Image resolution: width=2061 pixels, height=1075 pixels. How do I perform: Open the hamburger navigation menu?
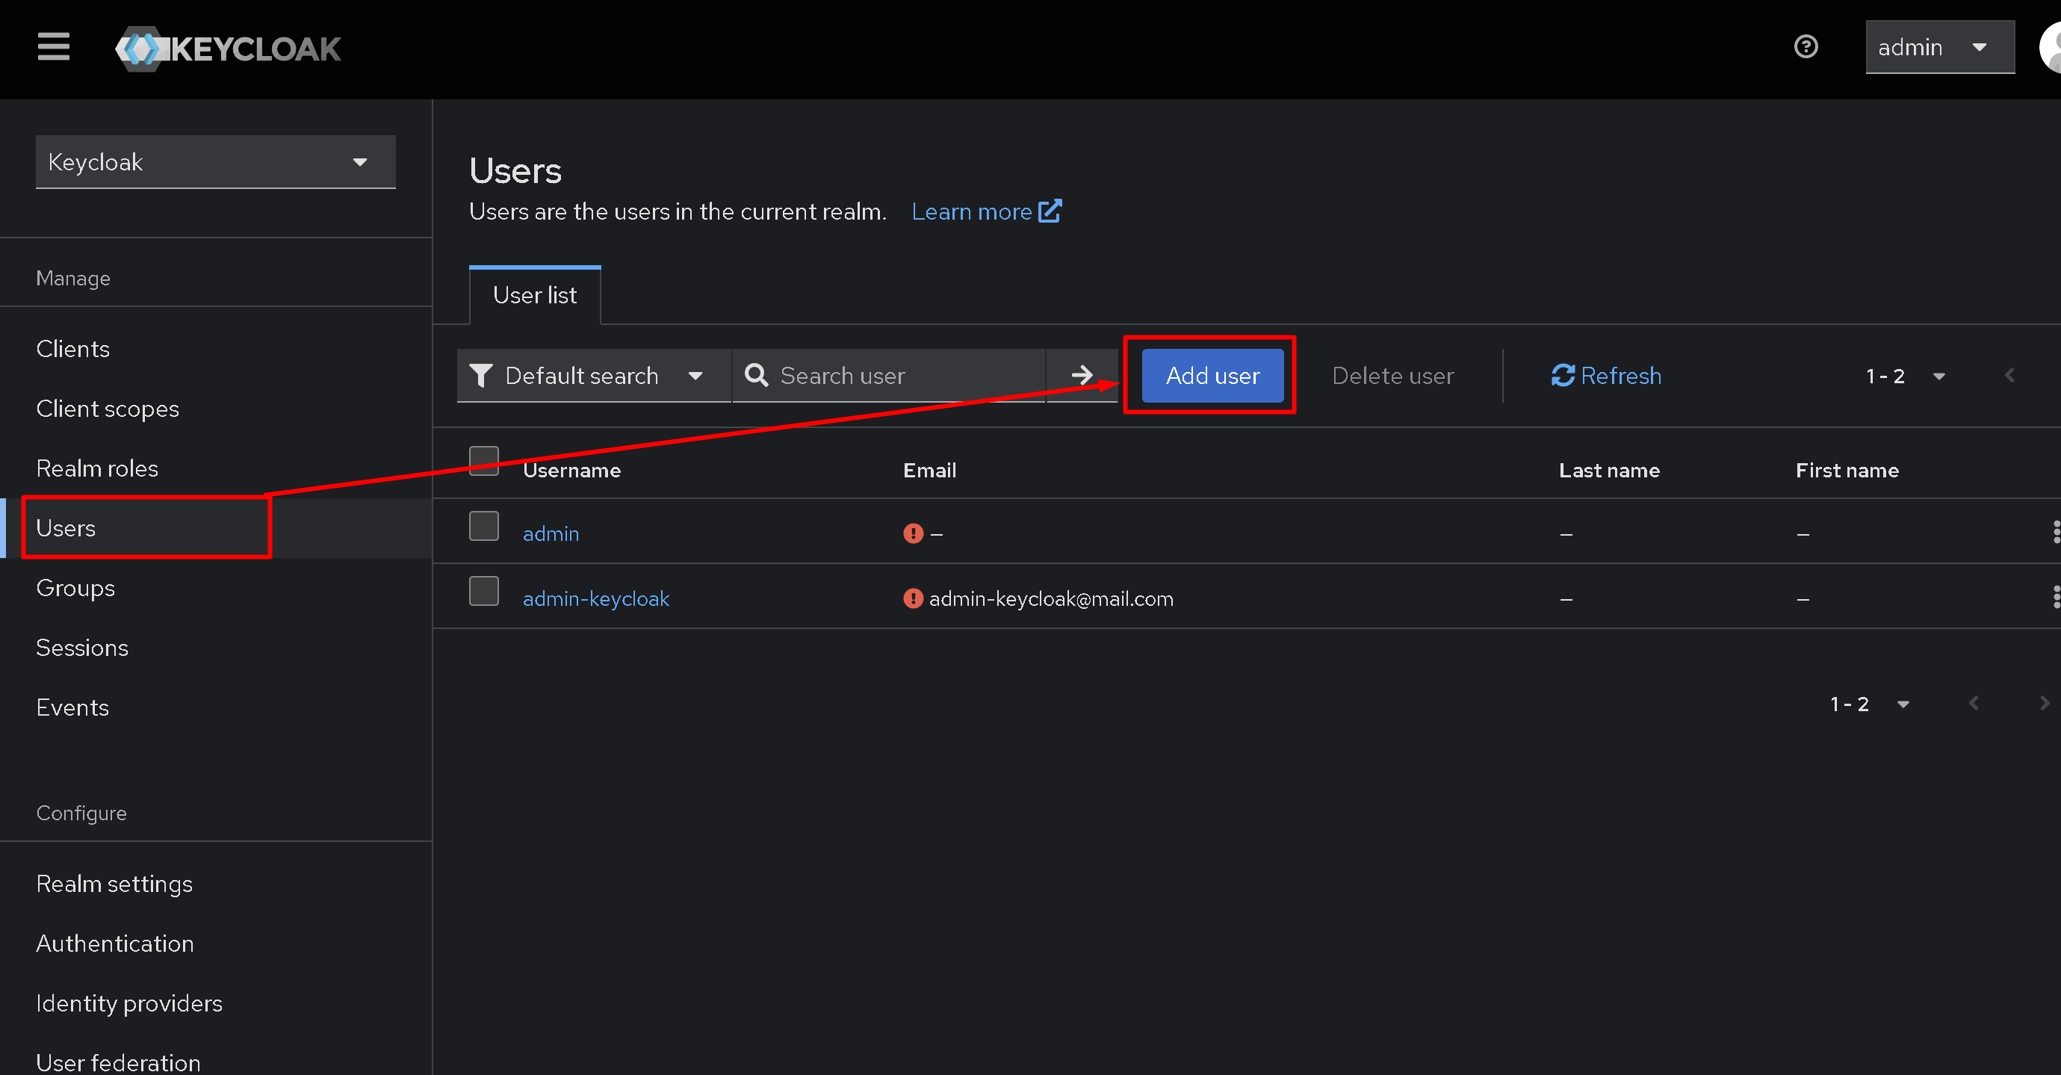tap(54, 47)
